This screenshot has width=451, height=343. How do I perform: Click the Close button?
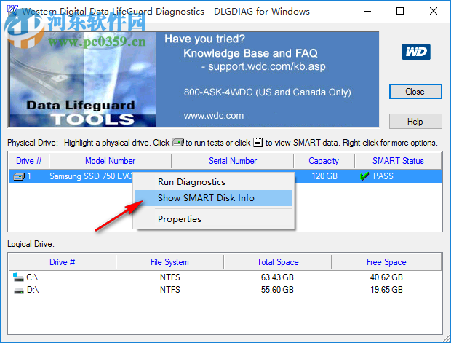tap(415, 92)
